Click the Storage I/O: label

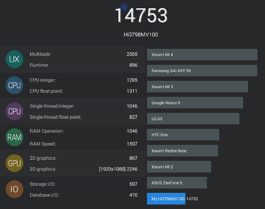pyautogui.click(x=42, y=184)
